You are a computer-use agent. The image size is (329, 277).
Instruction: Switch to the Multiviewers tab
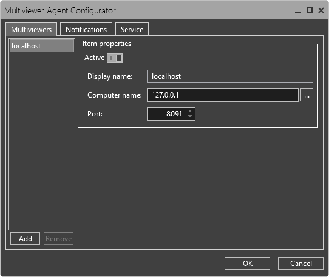click(x=32, y=29)
